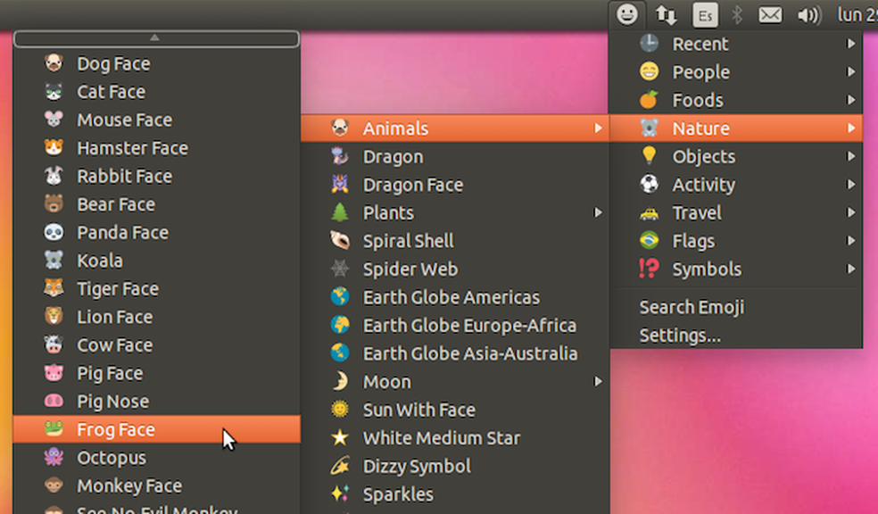Open the Bluetooth icon in system tray
The width and height of the screenshot is (878, 514).
(736, 14)
